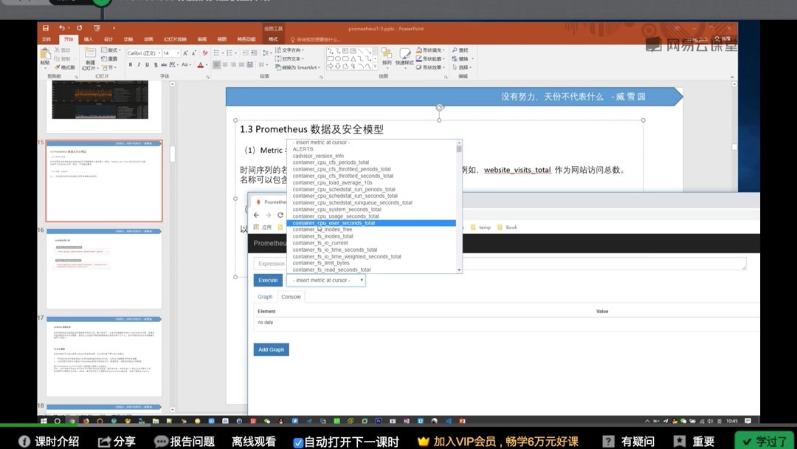Screen dimensions: 797x449
Task: Open the Calibri font name dropdown
Action: (x=158, y=53)
